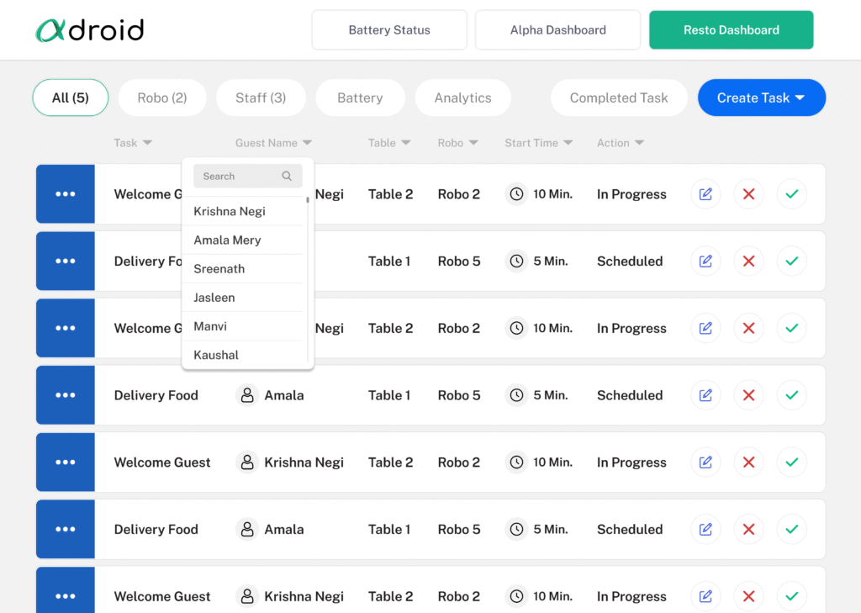
Task: Click the red cancel X in the third row
Action: pos(748,328)
